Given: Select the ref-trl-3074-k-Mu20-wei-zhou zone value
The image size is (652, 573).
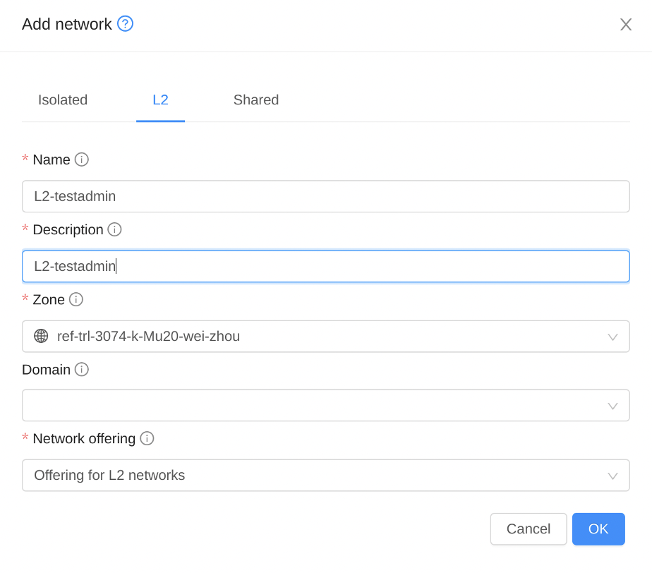Looking at the screenshot, I should 148,336.
